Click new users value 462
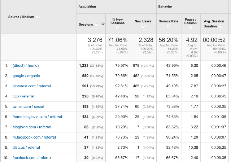The height and width of the screenshot is (162, 231). 136,76
